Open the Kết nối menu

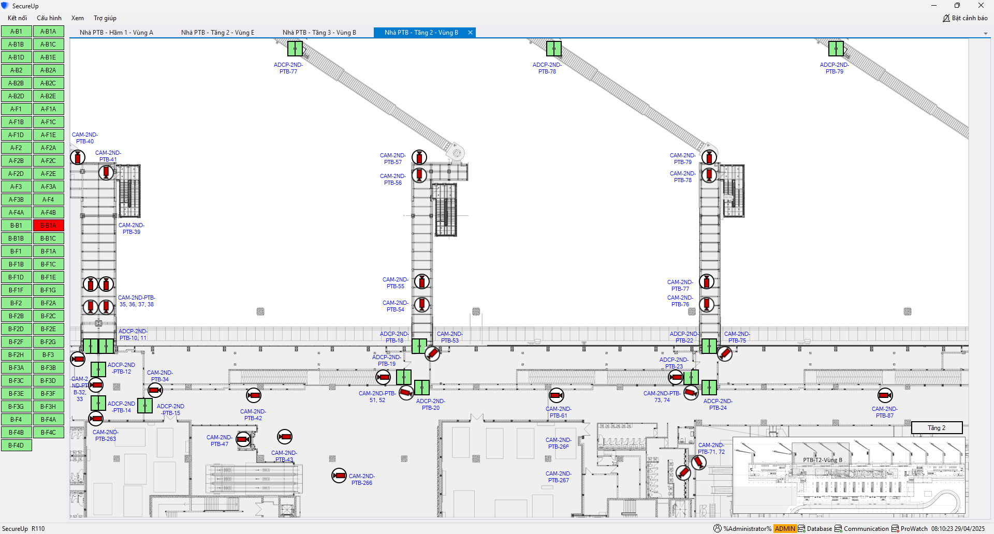pyautogui.click(x=17, y=18)
